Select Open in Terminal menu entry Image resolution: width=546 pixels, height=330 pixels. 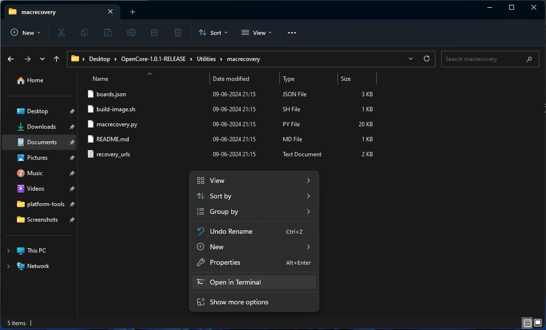pos(235,282)
